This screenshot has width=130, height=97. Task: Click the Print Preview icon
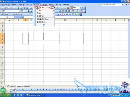click(21, 8)
